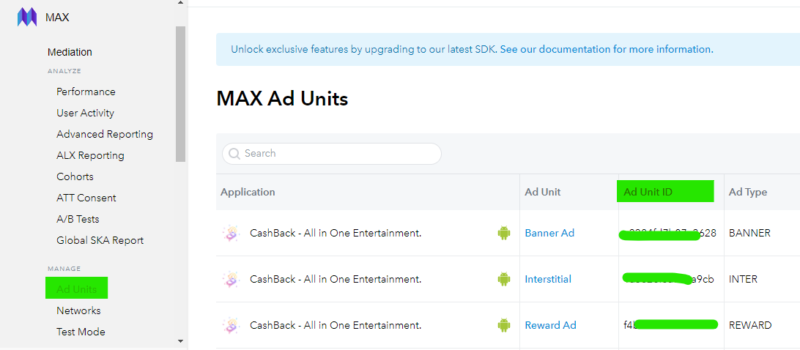Open the Reward Ad unit link
Image resolution: width=800 pixels, height=350 pixels.
pos(550,325)
